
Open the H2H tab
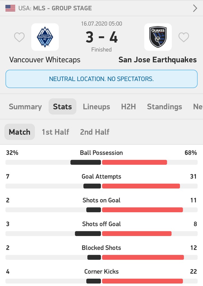129,107
